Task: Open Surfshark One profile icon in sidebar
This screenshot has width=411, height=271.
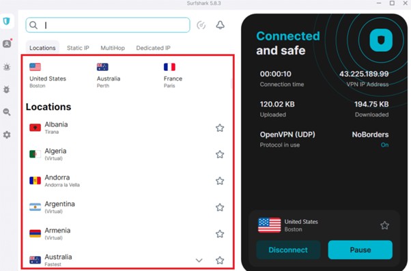Action: click(7, 44)
